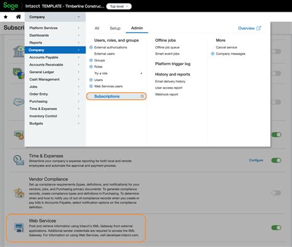Open Web Services users
This screenshot has height=247, width=292.
(108, 86)
